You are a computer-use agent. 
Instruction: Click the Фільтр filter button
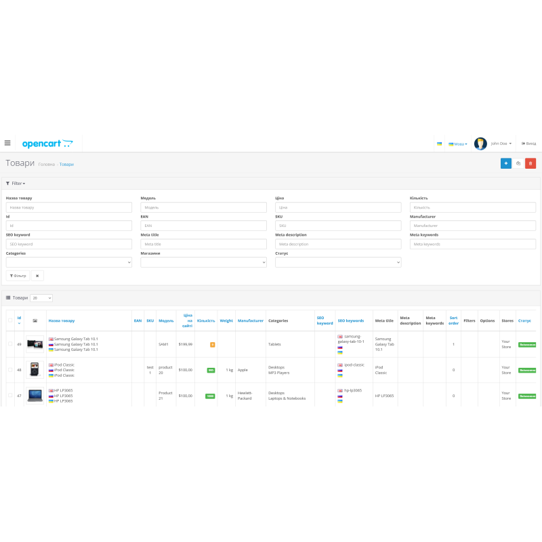18,275
